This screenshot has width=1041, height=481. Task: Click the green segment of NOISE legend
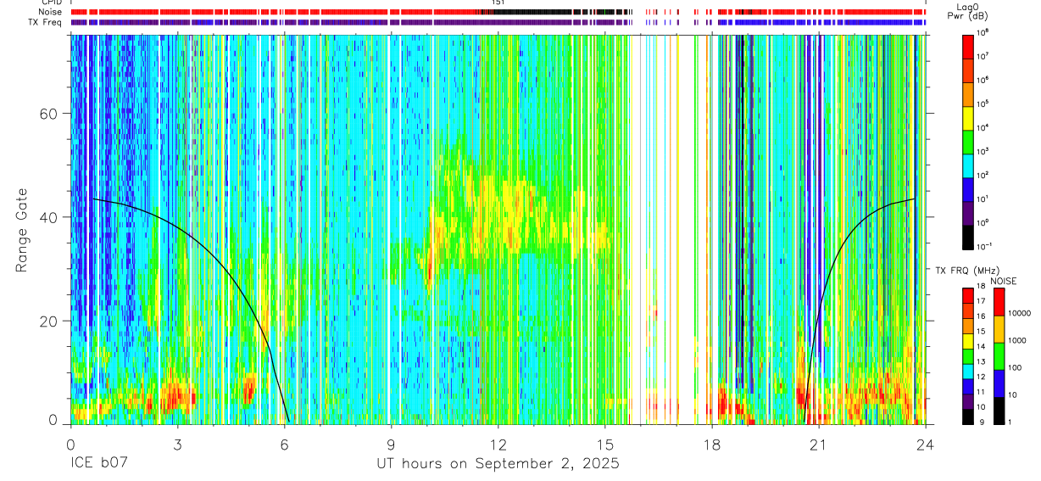(x=998, y=356)
